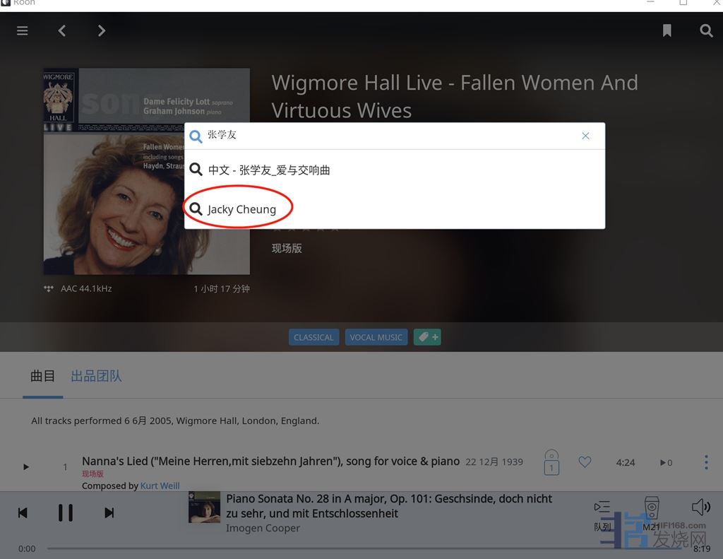Open the VOCAL MUSIC genre tag
Viewport: 723px width, 559px height.
376,337
